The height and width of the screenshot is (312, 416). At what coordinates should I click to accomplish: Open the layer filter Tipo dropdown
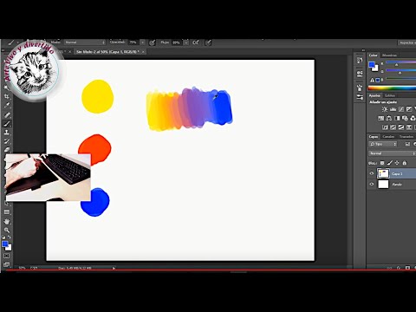(x=383, y=144)
